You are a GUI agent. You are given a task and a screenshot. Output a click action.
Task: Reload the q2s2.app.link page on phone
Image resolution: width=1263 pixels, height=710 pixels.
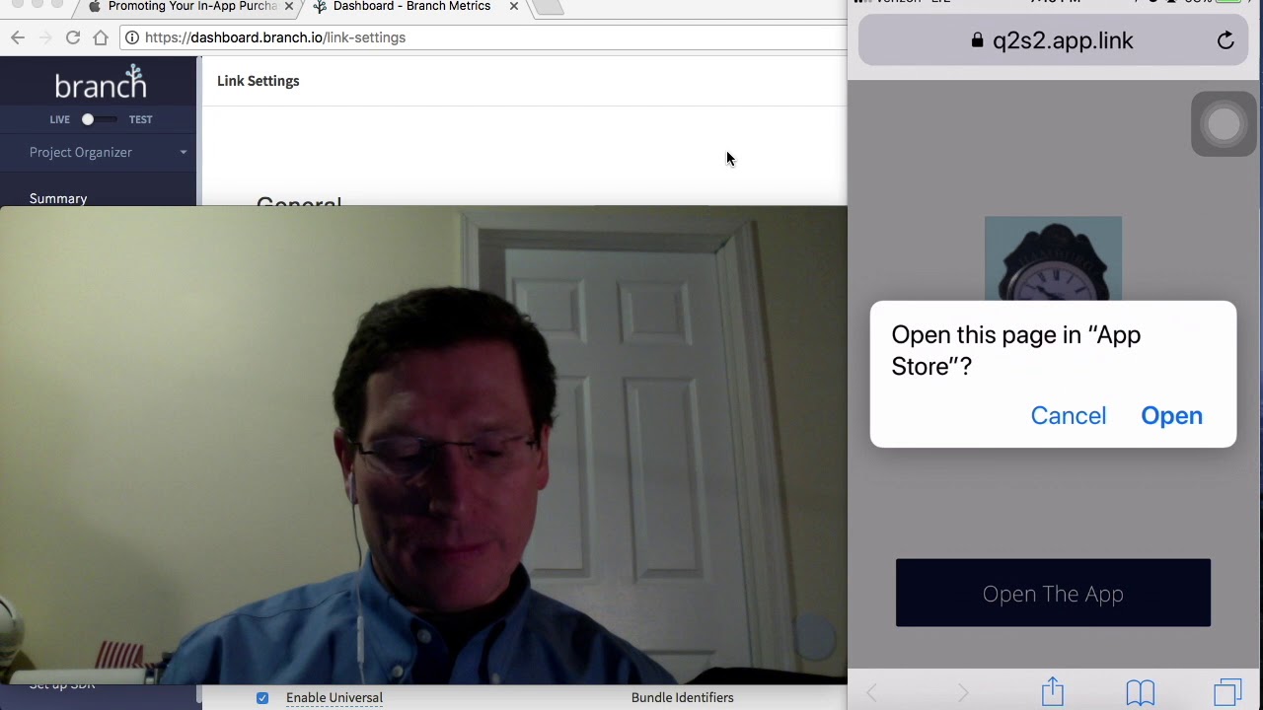tap(1226, 40)
